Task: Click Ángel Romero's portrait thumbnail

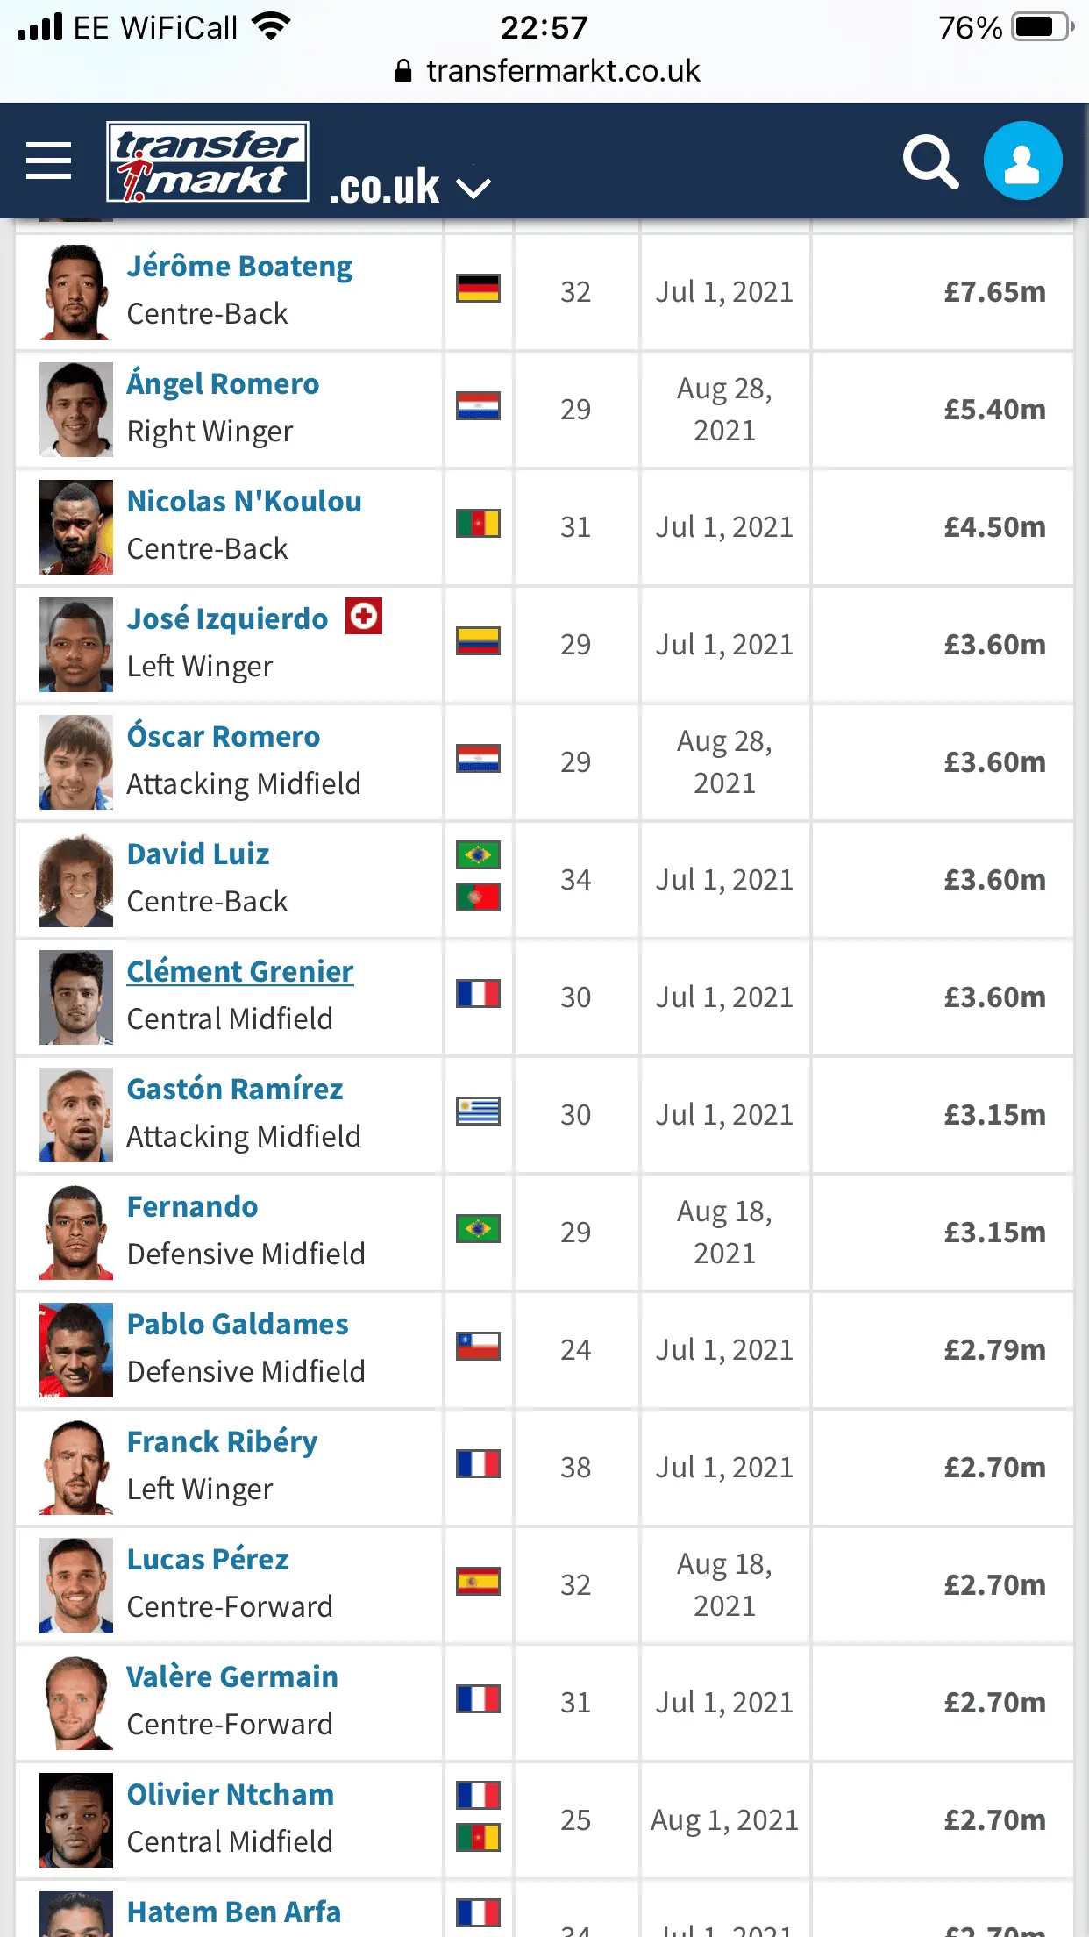Action: click(x=76, y=410)
